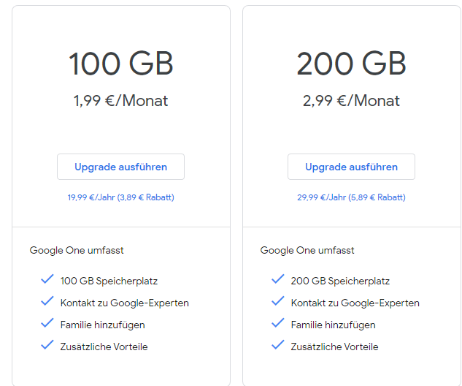Click Google One umfasst in 200 GB card
Screen dimensions: 462x386
tap(307, 250)
